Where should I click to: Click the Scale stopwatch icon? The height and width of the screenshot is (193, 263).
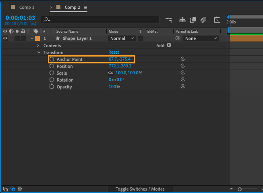(52, 73)
